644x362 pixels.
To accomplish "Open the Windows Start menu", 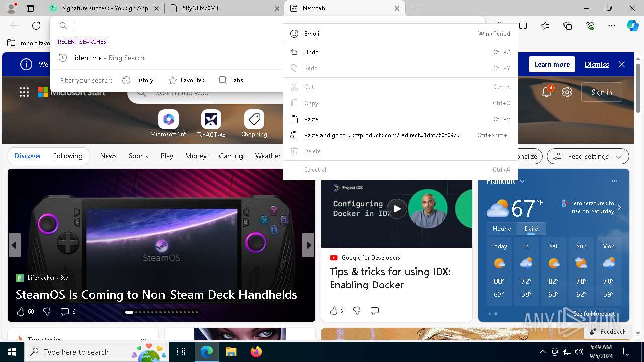I will pyautogui.click(x=12, y=352).
